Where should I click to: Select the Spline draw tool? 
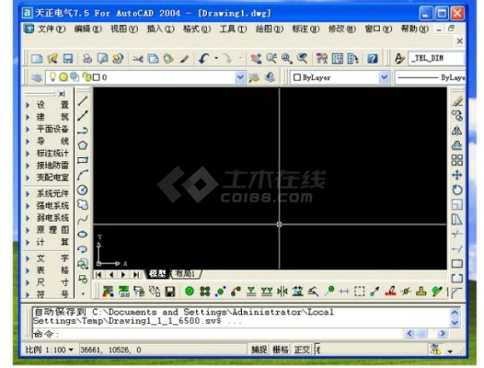click(x=83, y=220)
